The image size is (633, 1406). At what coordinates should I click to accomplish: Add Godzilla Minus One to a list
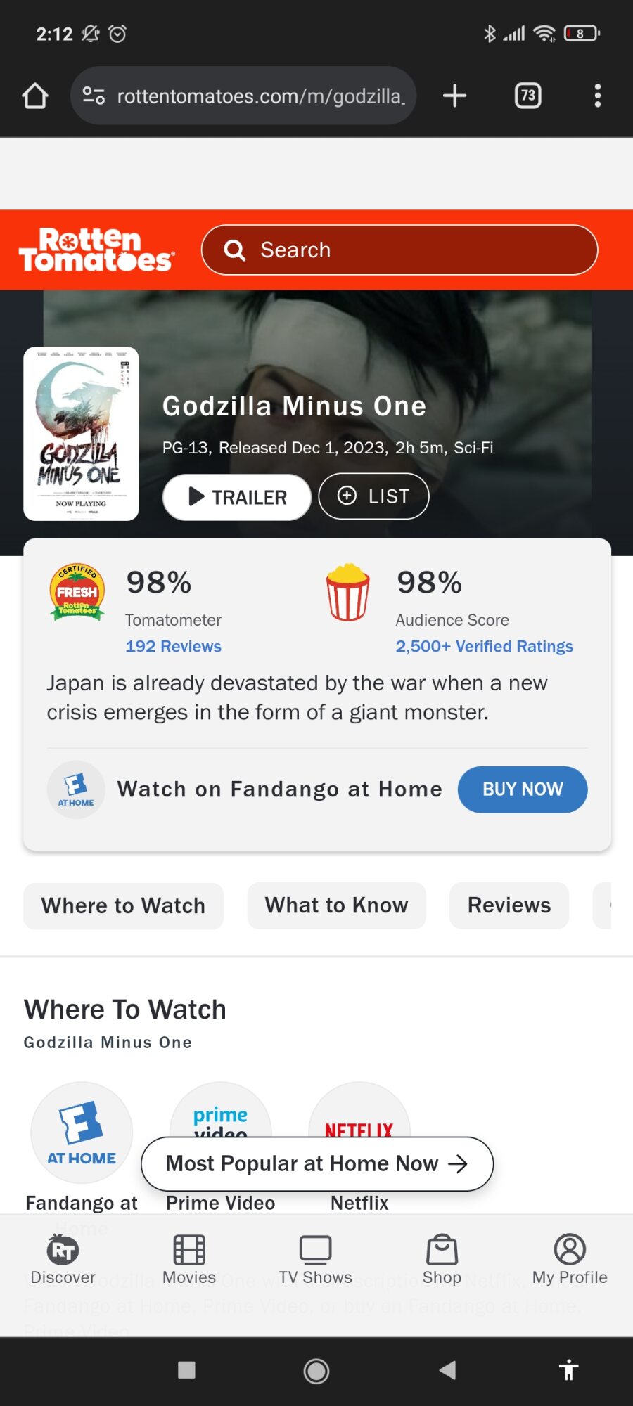tap(373, 496)
